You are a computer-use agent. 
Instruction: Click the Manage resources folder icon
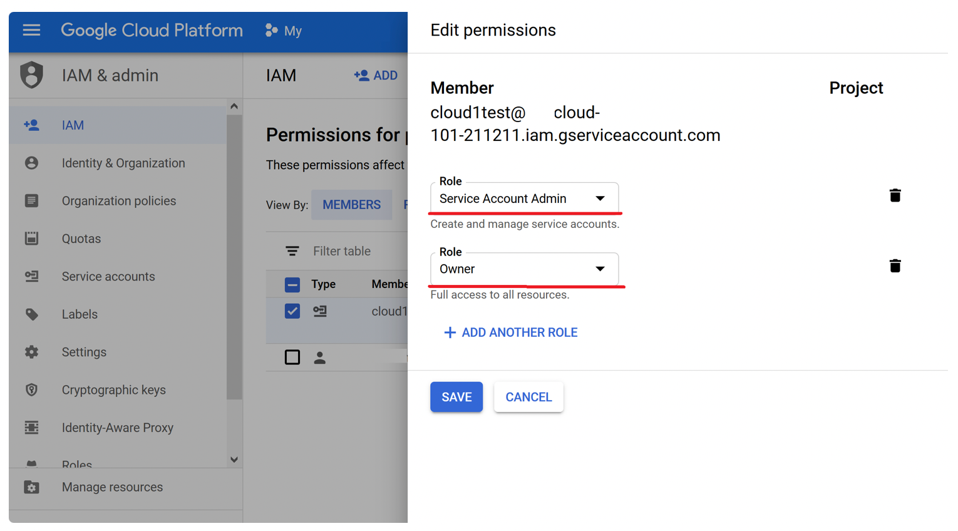31,487
